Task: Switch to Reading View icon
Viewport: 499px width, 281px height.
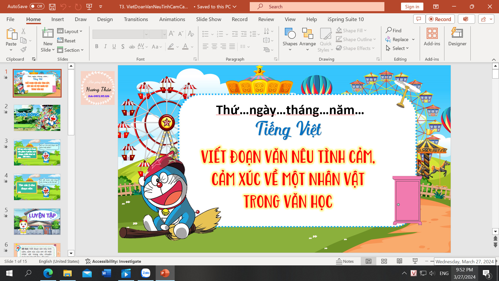Action: pos(399,261)
